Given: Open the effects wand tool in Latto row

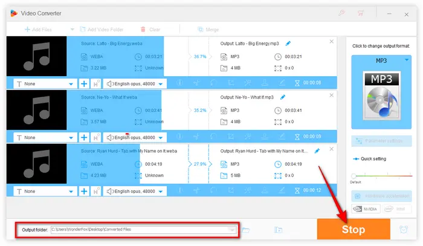Looking at the screenshot, I should tap(248, 83).
